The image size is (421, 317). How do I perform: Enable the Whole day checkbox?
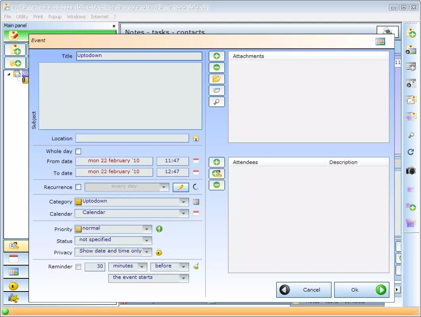[78, 151]
